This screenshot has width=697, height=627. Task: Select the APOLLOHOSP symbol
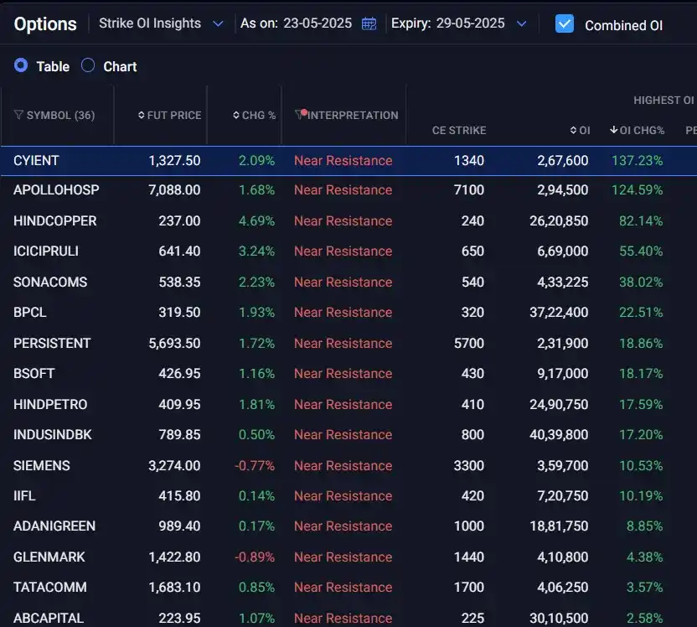click(56, 190)
